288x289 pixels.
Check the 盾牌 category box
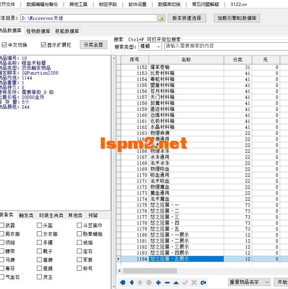tap(39, 260)
